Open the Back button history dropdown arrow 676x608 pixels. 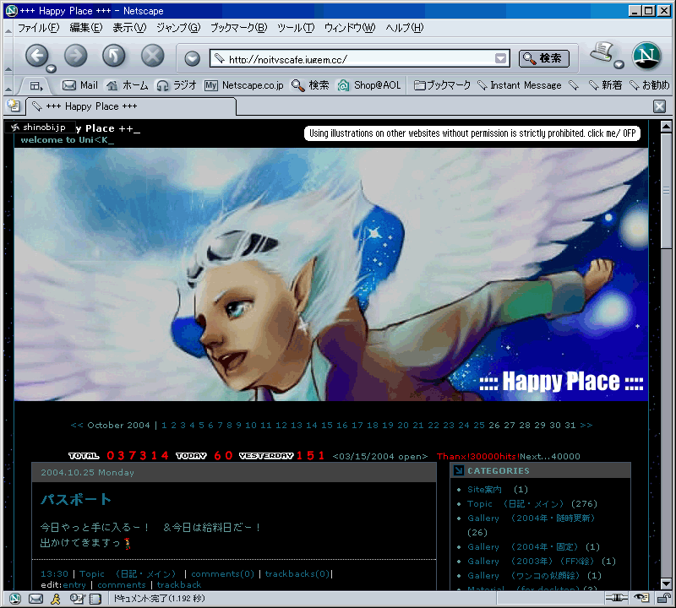(x=52, y=68)
